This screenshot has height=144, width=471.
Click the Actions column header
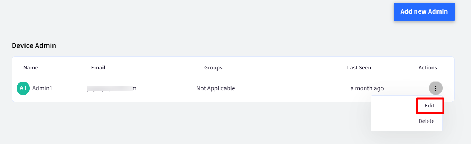pos(428,67)
